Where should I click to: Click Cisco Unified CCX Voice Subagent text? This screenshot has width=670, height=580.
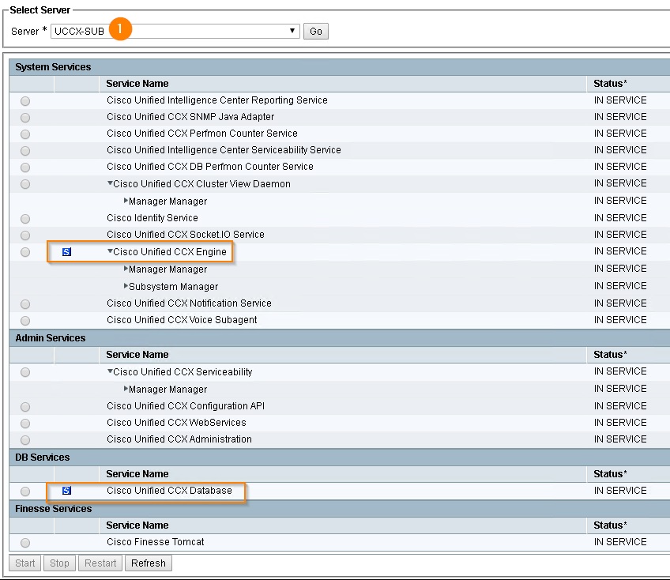tap(182, 320)
